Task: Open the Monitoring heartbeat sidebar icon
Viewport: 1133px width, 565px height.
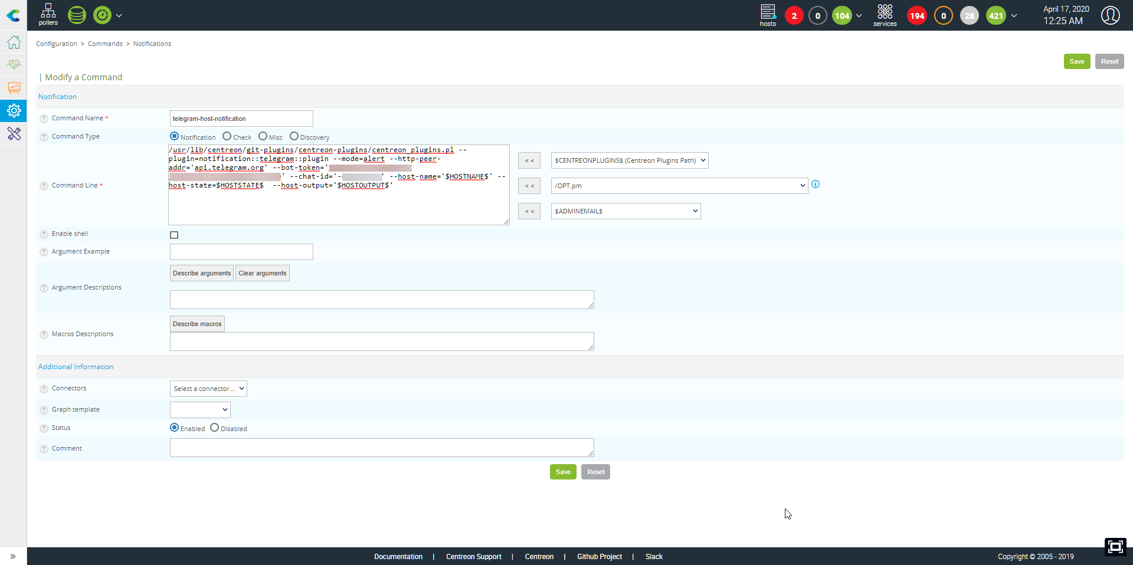Action: [x=14, y=64]
